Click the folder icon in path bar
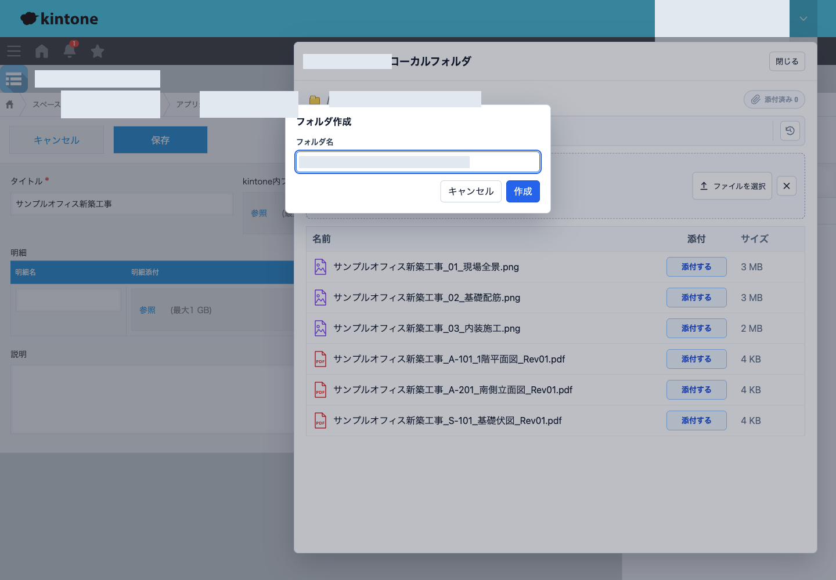 (x=315, y=100)
